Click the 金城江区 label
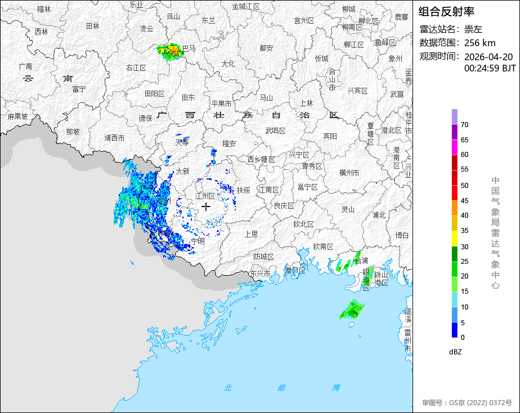520x413 pixels. coord(246,6)
